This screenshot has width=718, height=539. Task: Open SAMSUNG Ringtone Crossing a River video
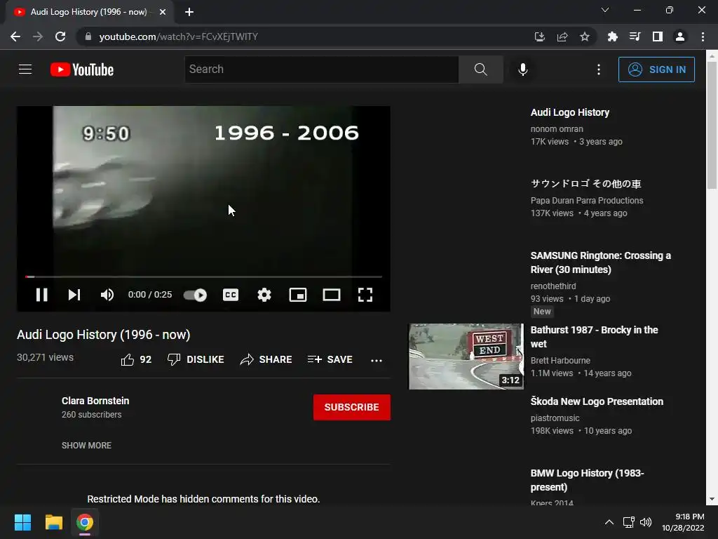click(600, 262)
